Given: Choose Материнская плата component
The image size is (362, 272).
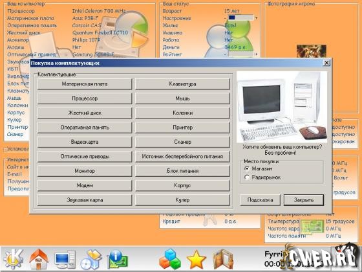Looking at the screenshot, I should coord(85,84).
